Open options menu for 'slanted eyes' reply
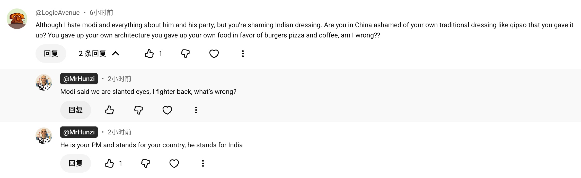 click(196, 110)
